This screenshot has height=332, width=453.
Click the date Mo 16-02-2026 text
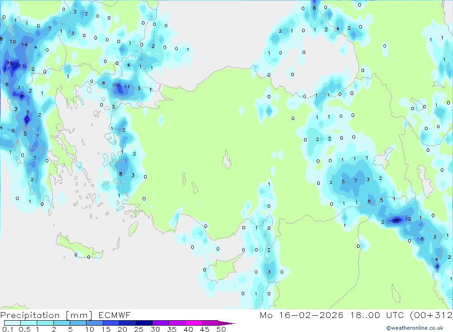pos(302,315)
